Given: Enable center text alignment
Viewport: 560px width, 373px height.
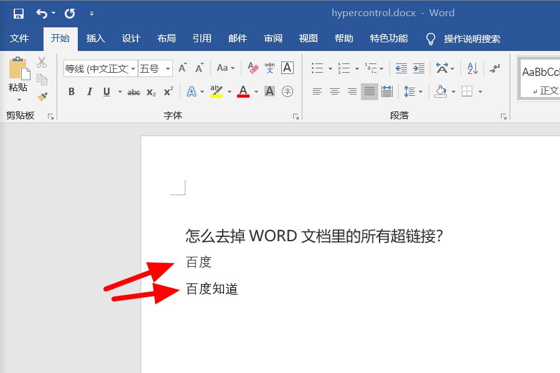Looking at the screenshot, I should (x=335, y=91).
